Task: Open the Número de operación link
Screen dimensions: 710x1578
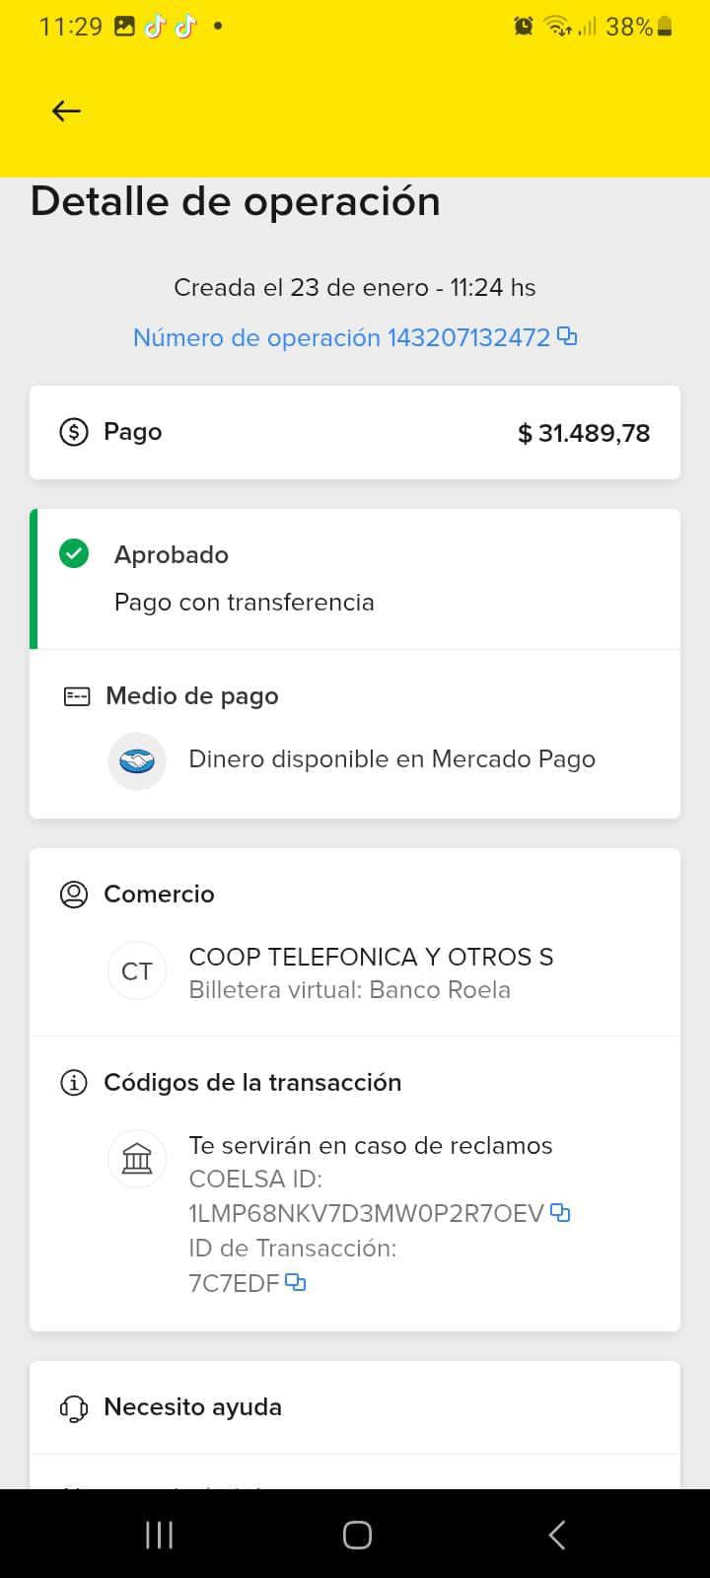Action: pyautogui.click(x=341, y=337)
